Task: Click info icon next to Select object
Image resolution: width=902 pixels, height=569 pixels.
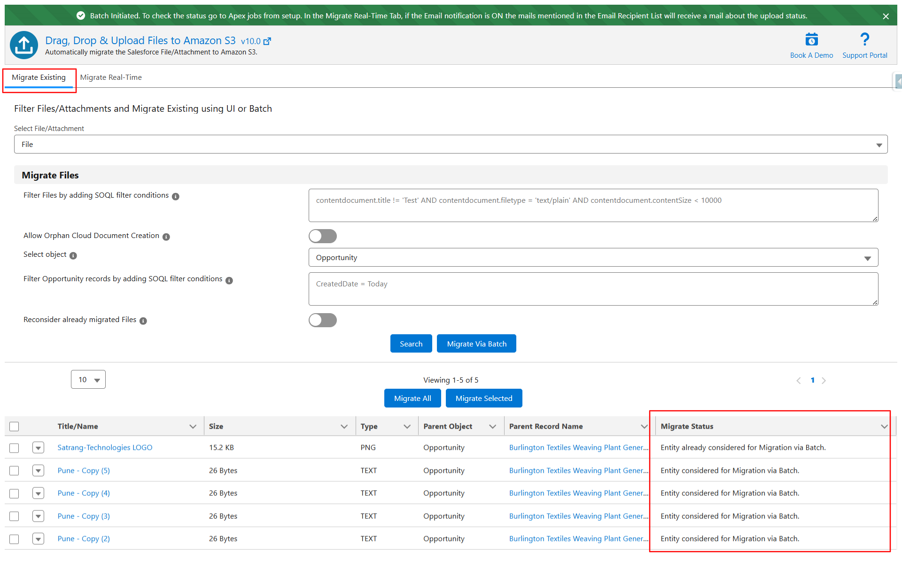Action: pos(73,256)
